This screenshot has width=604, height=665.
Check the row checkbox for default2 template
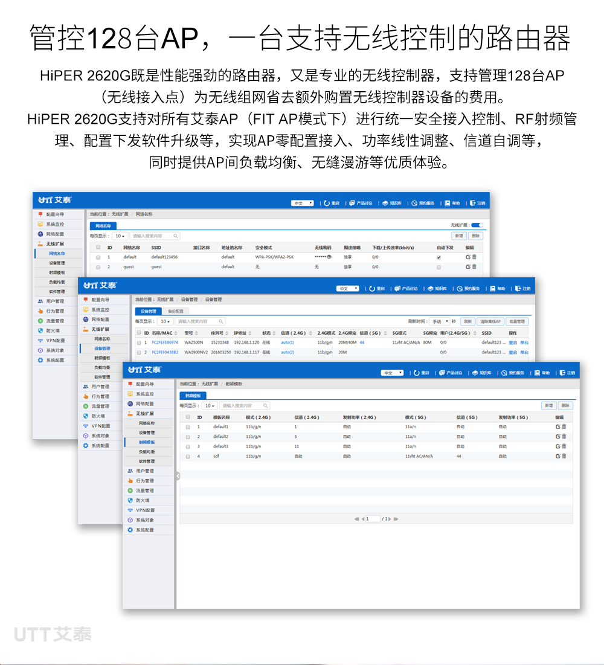tap(188, 436)
